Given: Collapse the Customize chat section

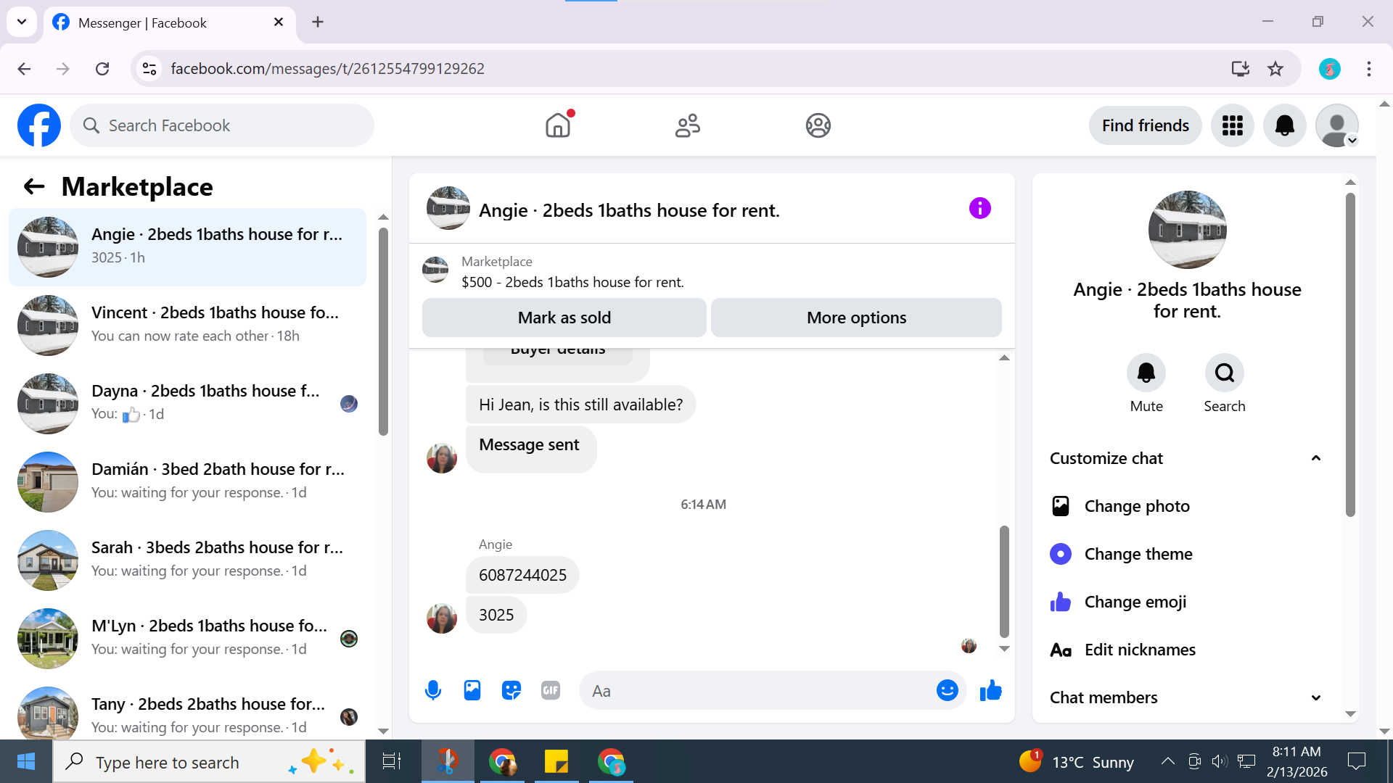Looking at the screenshot, I should 1315,458.
